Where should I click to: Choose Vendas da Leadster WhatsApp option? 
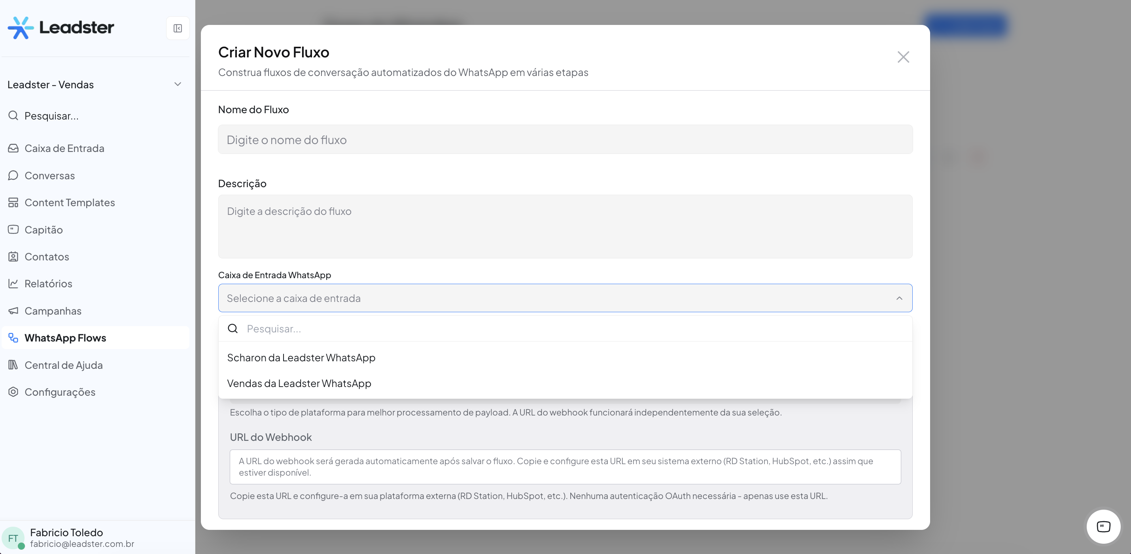pos(299,383)
